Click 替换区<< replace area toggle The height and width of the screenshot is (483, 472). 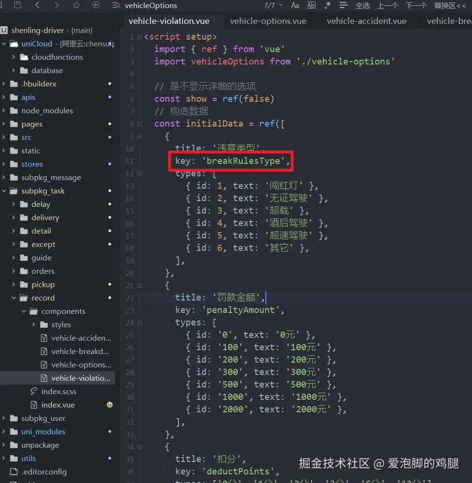tap(450, 6)
